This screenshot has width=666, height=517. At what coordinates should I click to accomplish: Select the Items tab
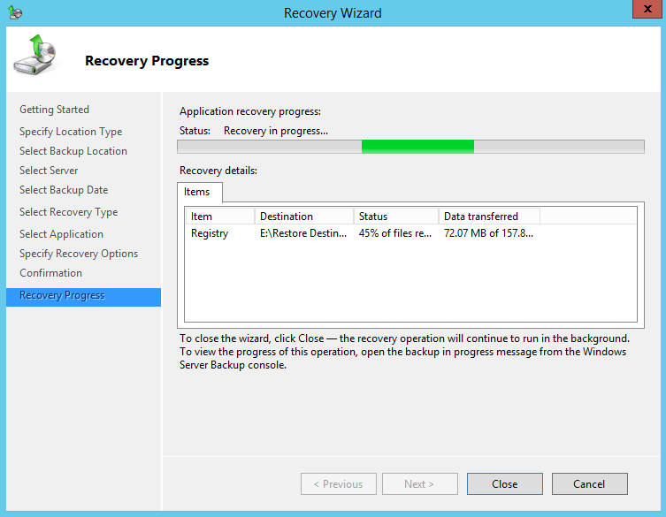point(197,192)
